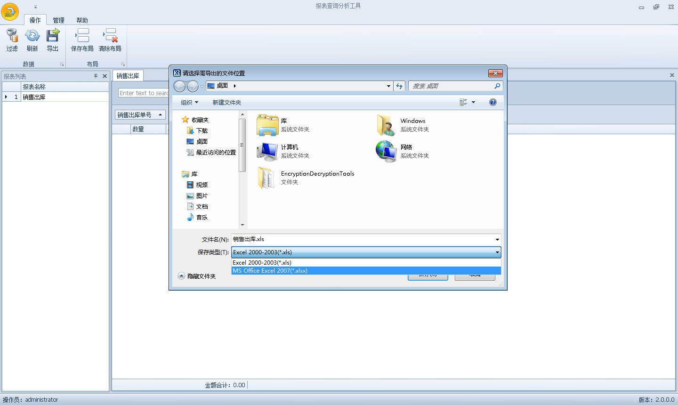Select 最近访问的位置 in navigation tree
Screen dimensions: 678x405
click(x=216, y=152)
